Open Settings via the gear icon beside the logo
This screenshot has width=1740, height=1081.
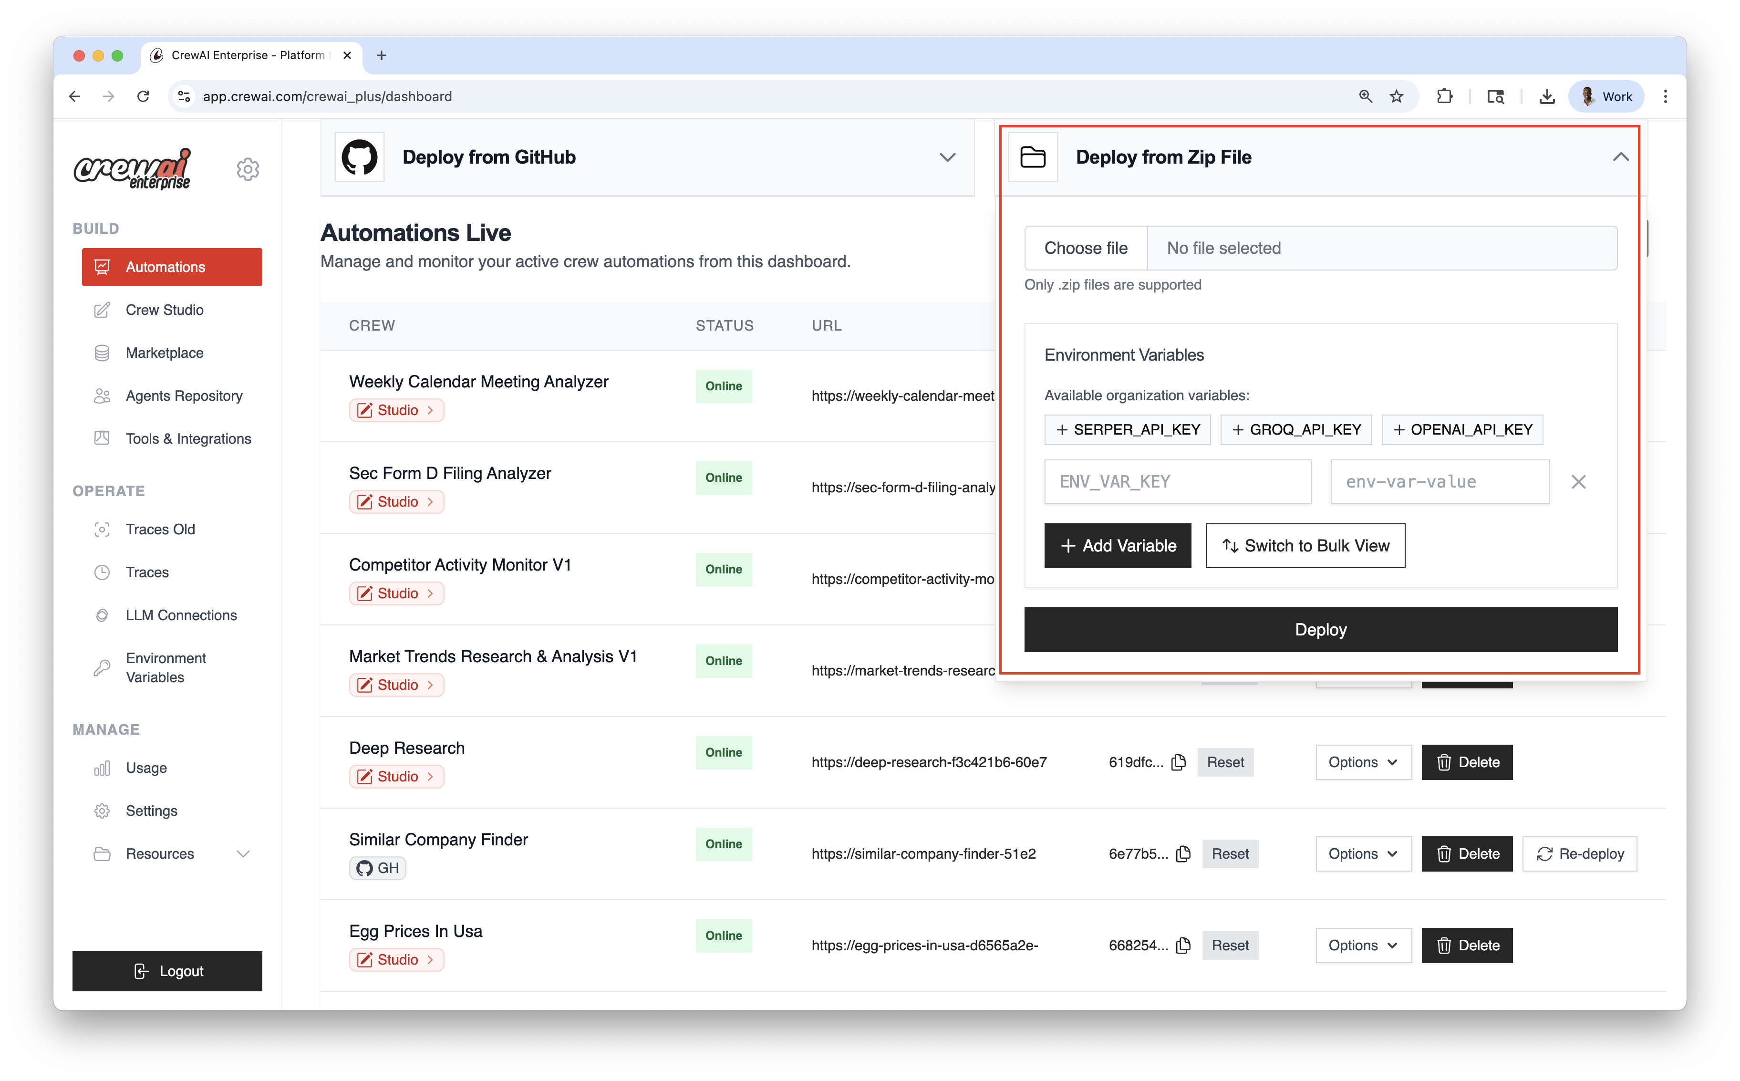248,169
